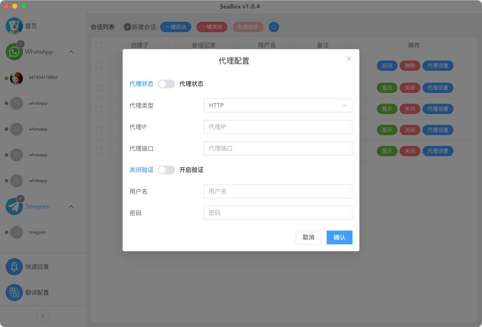Open the proxy type HTTP dropdown
The width and height of the screenshot is (482, 327).
coord(278,105)
